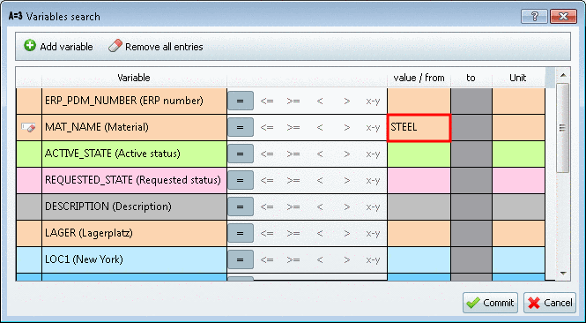Close the Variables search window
The width and height of the screenshot is (586, 323).
(563, 17)
